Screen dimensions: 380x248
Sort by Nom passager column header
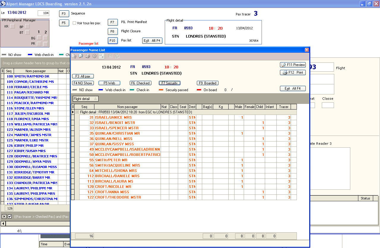point(127,107)
